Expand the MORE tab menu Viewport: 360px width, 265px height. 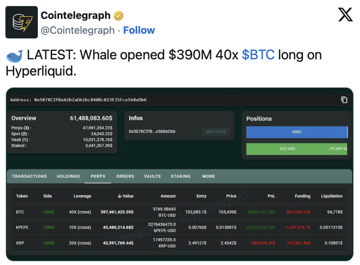pyautogui.click(x=209, y=176)
